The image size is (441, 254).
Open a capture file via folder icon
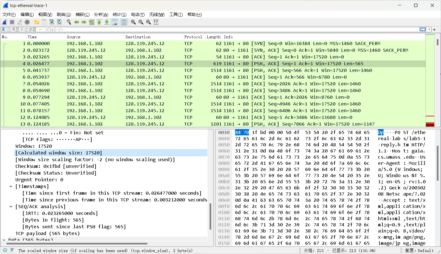[37, 22]
